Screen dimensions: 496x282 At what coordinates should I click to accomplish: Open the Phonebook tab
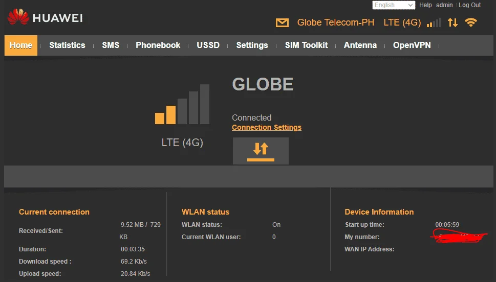click(x=158, y=45)
